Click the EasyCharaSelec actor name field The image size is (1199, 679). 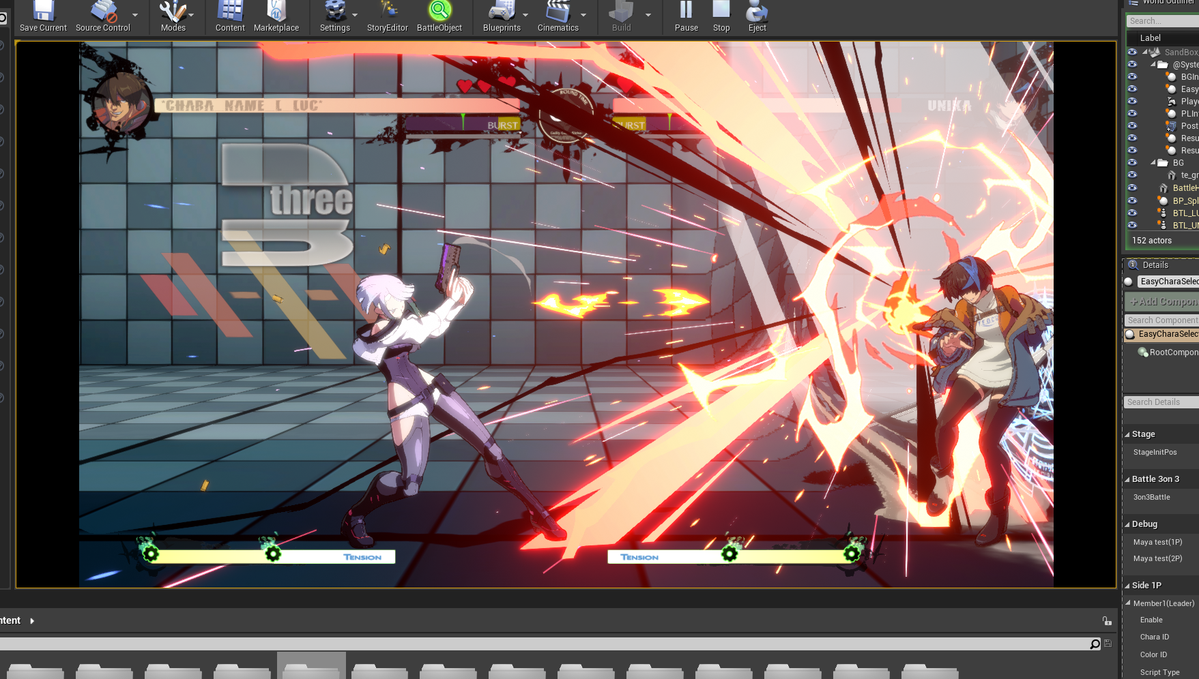pyautogui.click(x=1168, y=282)
